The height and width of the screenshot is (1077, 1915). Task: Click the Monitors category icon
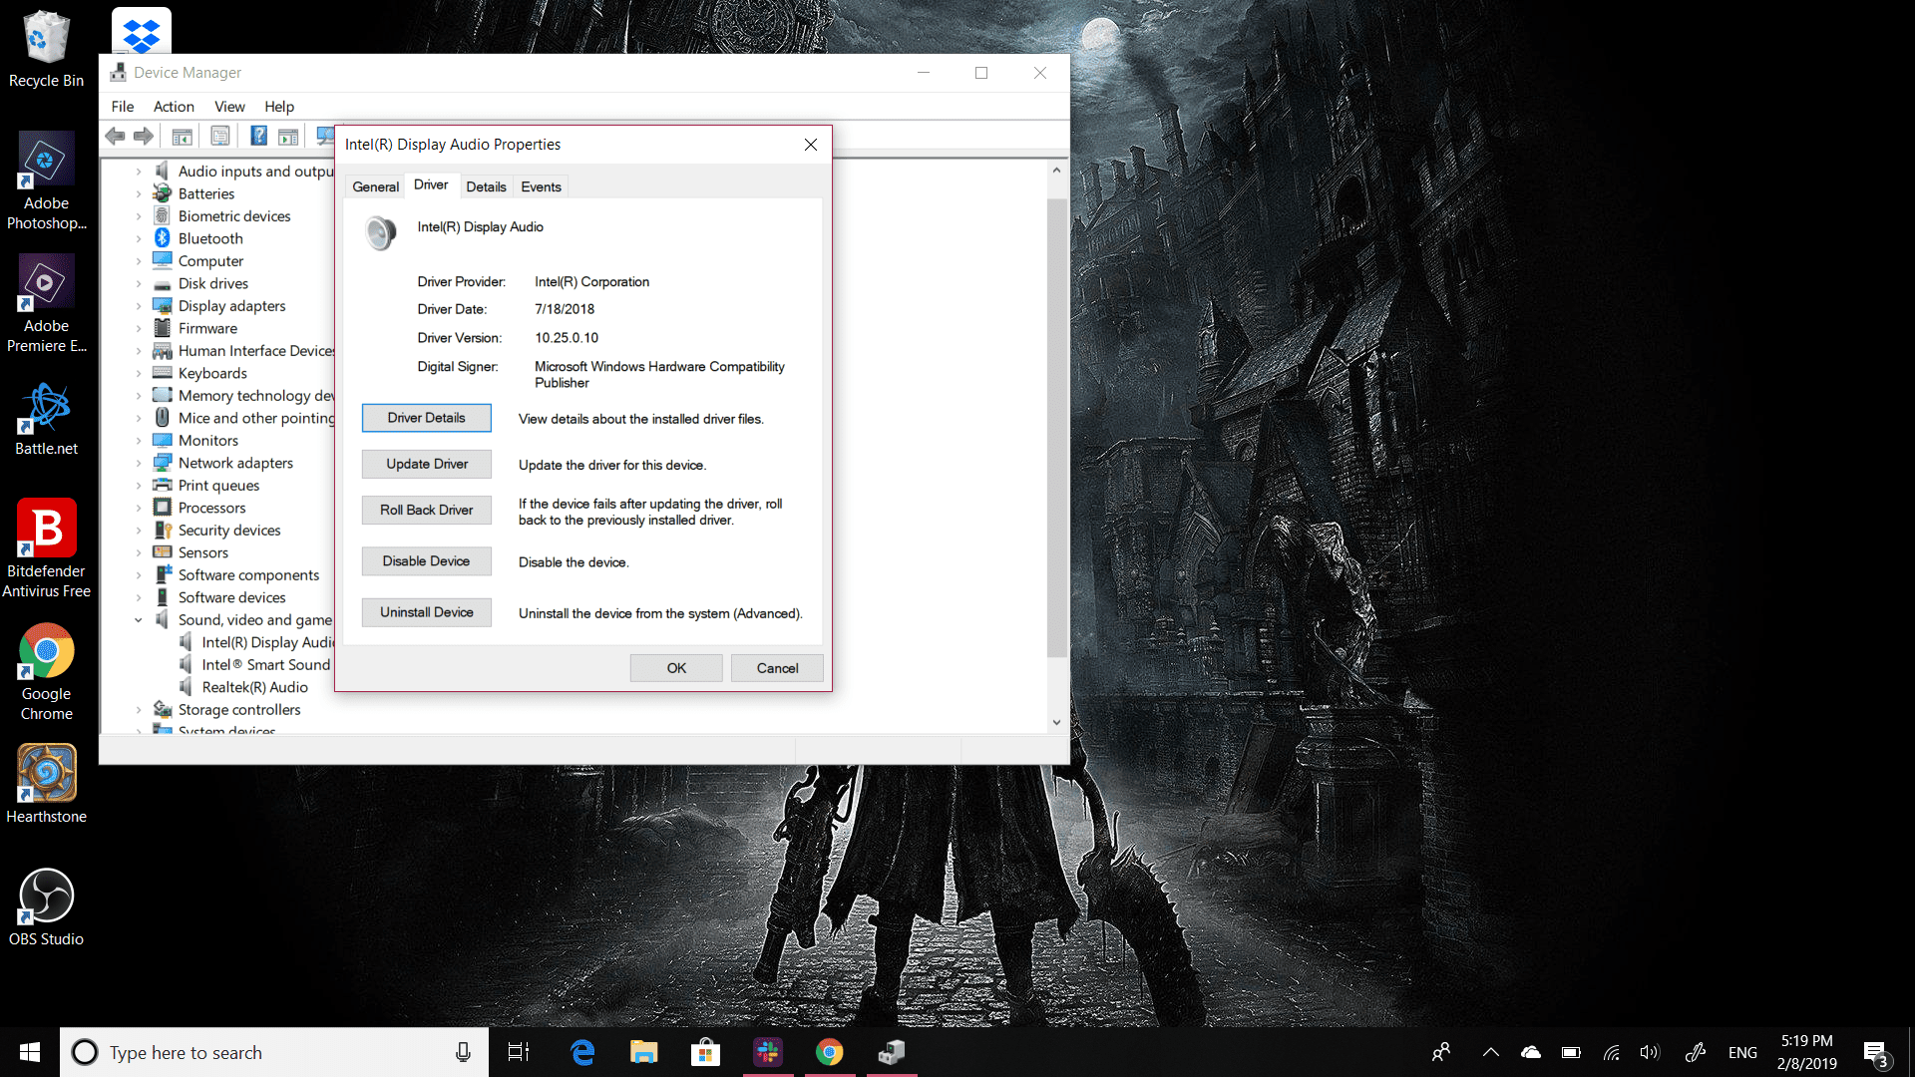click(163, 440)
